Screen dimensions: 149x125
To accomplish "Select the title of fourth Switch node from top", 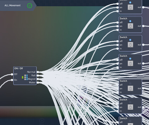I will [123, 56].
